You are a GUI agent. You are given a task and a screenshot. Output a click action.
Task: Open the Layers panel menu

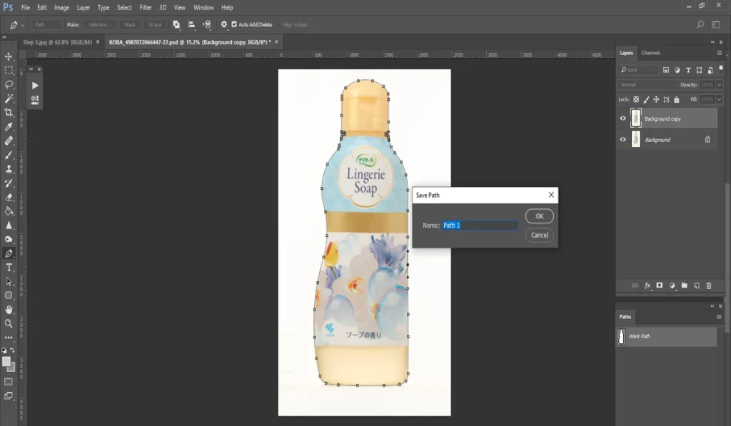point(720,53)
